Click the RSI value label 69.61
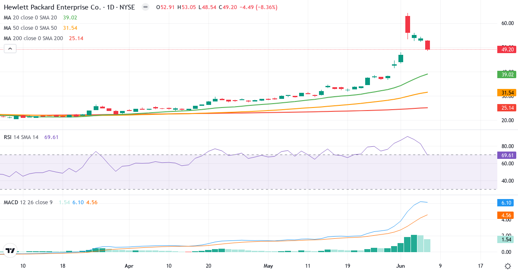The image size is (518, 272). tap(506, 155)
